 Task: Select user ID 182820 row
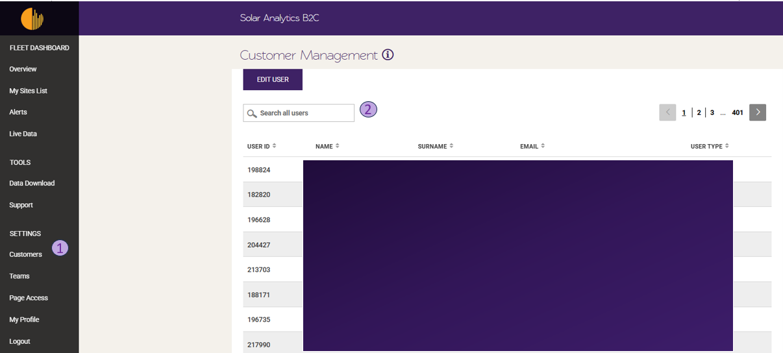pyautogui.click(x=507, y=195)
